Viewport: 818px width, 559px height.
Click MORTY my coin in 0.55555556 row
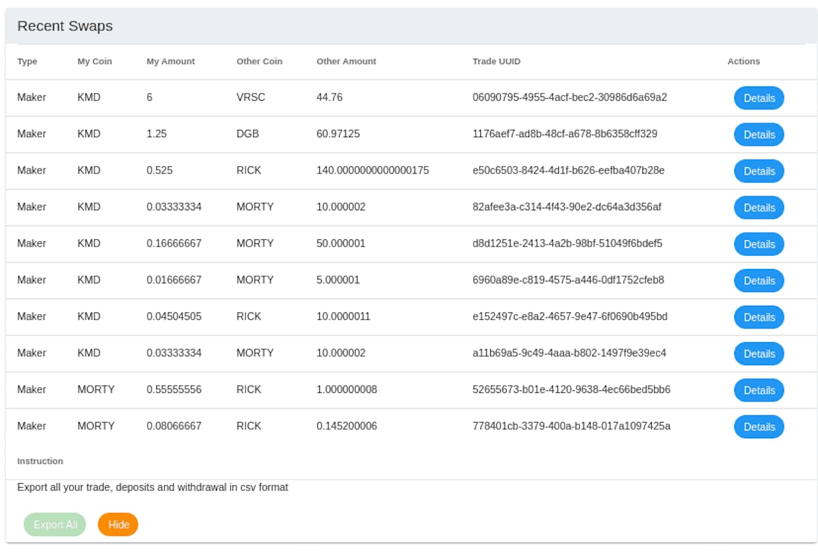(x=96, y=390)
